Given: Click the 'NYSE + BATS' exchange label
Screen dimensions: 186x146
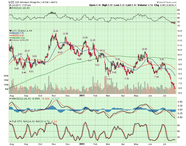Looking at the screenshot, I should pyautogui.click(x=50, y=2).
